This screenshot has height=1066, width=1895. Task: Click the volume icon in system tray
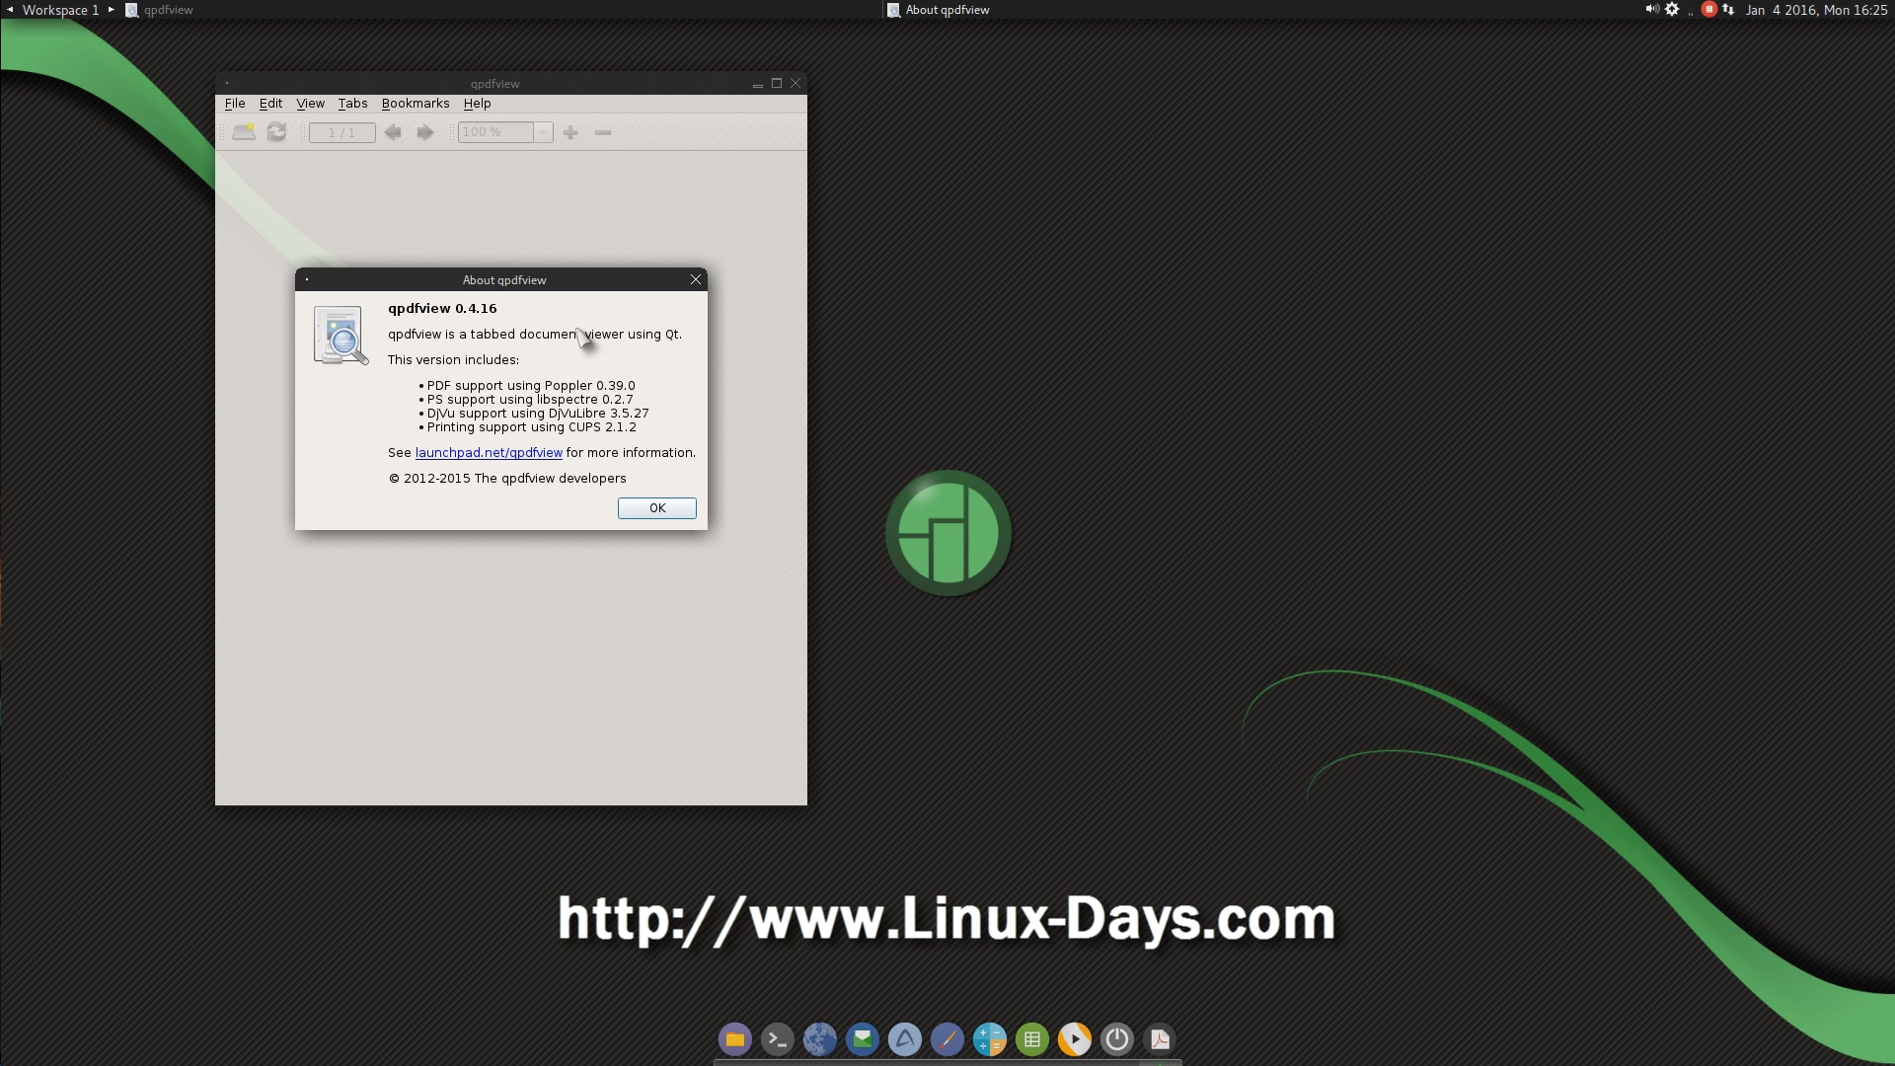pyautogui.click(x=1651, y=10)
